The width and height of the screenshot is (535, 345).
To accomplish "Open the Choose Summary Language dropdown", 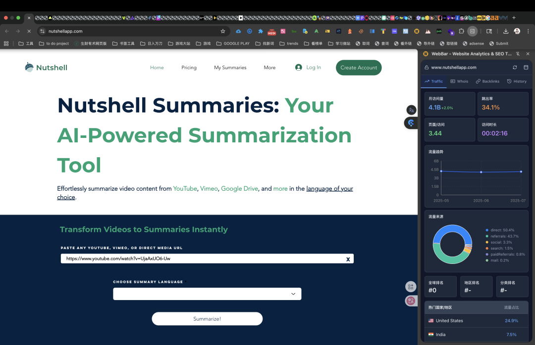I will tap(207, 294).
